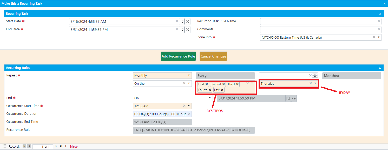Screen dimensions: 388x150
Task: Open the Thursday weekday dropdown
Action: 315,83
